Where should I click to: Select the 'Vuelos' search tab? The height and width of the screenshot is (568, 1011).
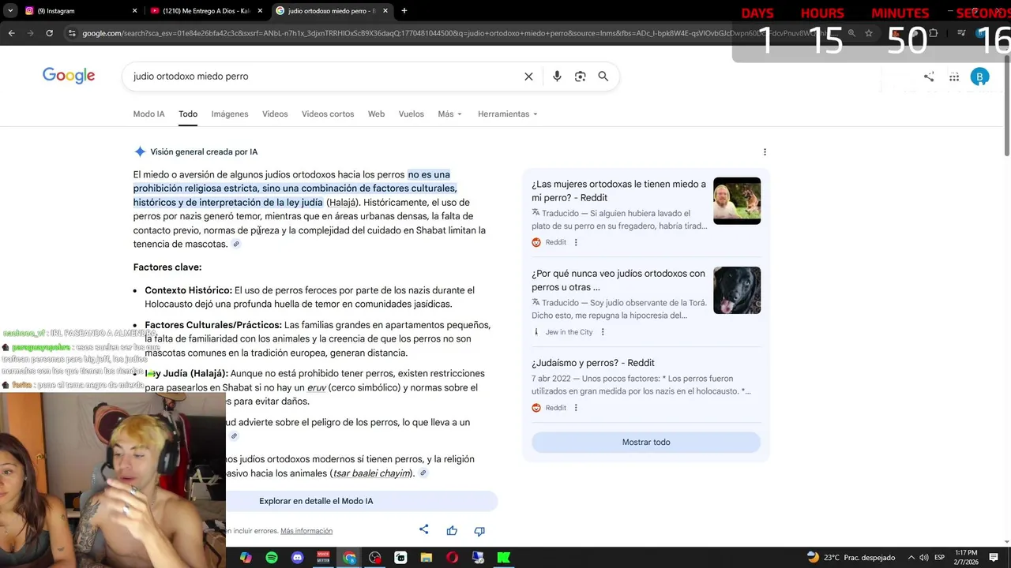(x=411, y=114)
